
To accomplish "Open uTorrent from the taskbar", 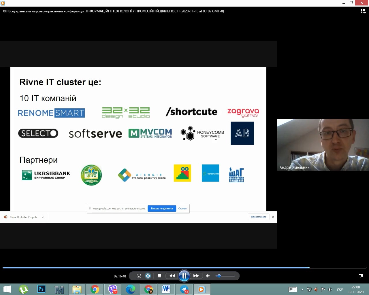I will coord(24,289).
